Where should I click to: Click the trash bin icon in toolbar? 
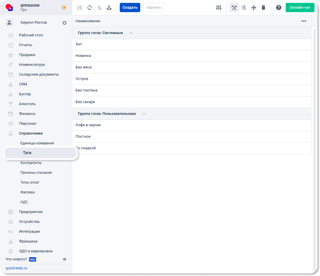pos(263,8)
